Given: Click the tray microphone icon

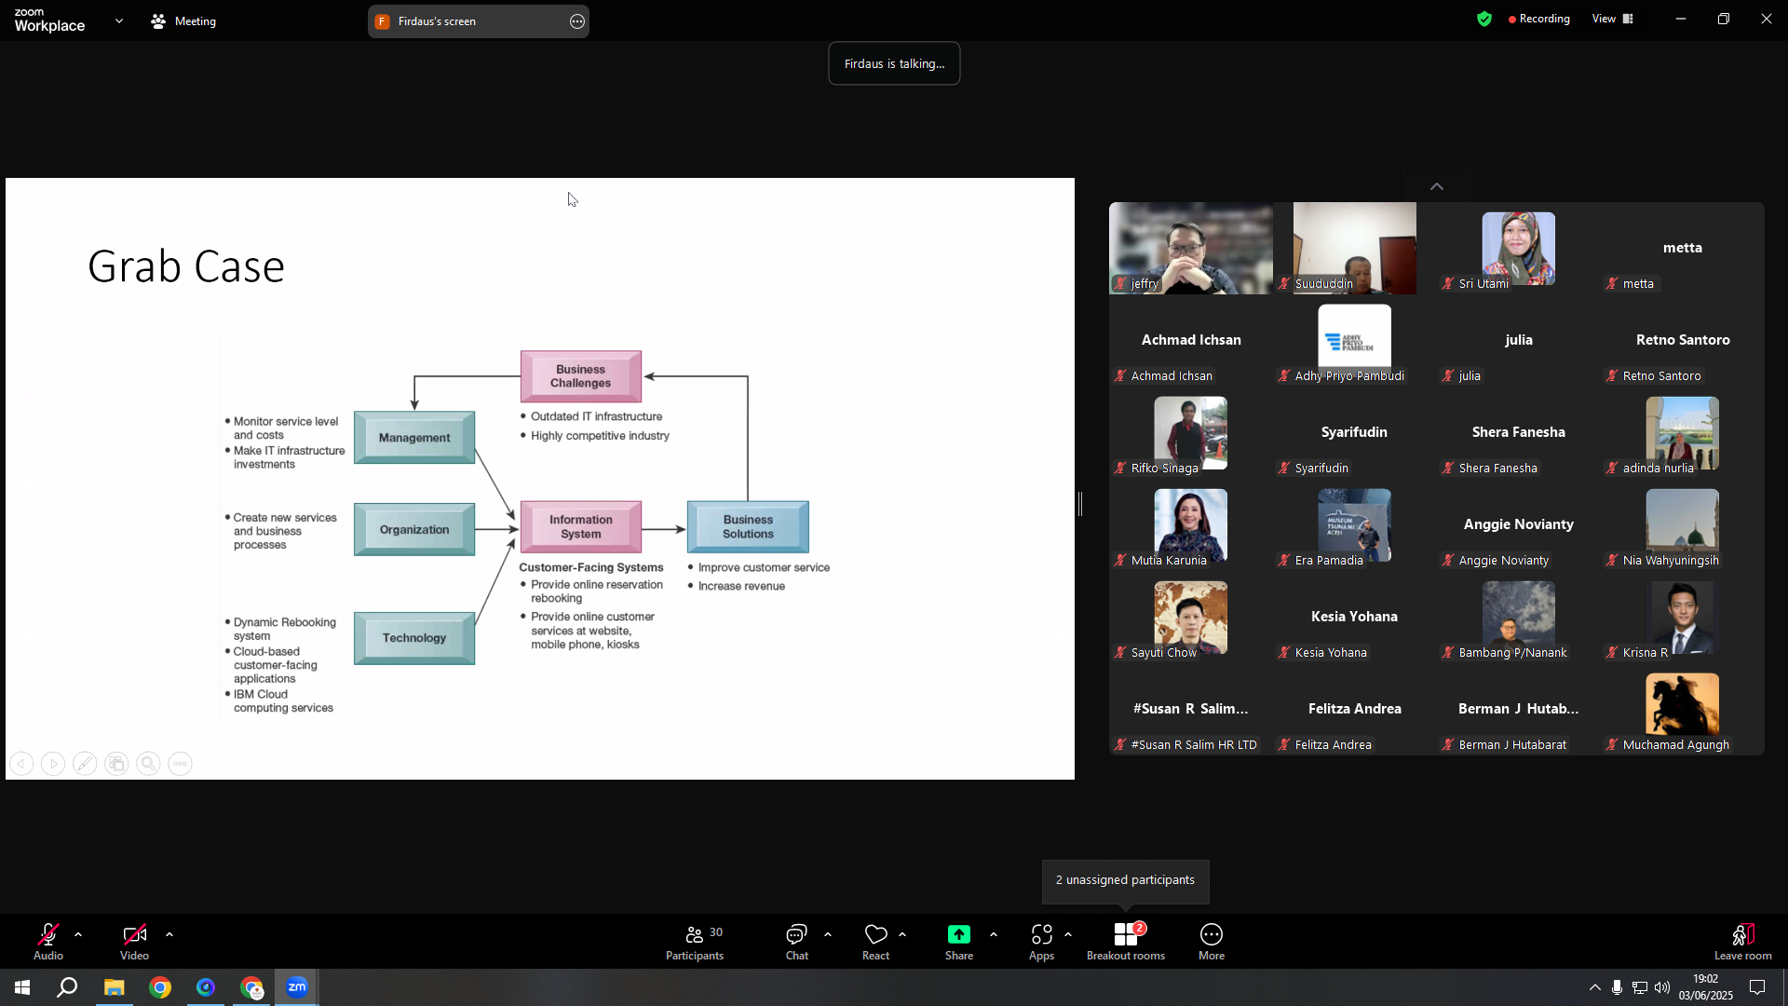Looking at the screenshot, I should coord(1618,987).
